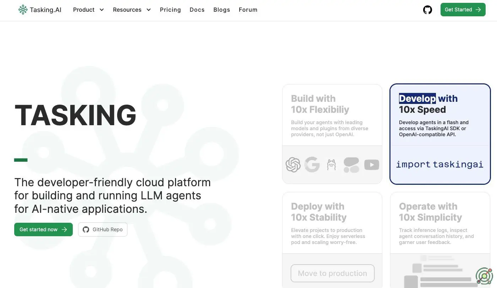Navigate to Blogs
497x288 pixels.
click(222, 10)
